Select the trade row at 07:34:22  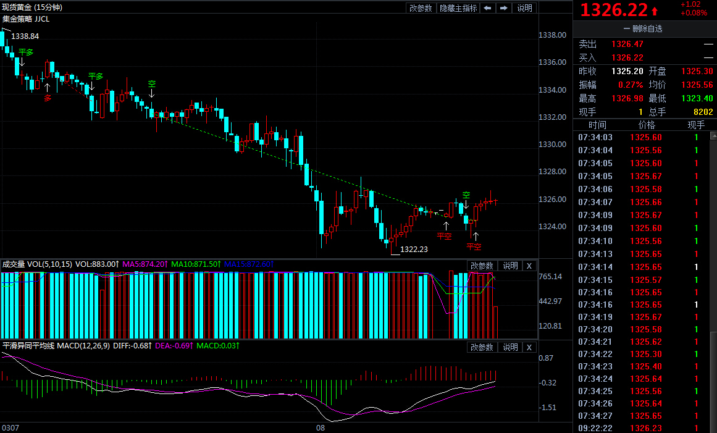coord(642,354)
